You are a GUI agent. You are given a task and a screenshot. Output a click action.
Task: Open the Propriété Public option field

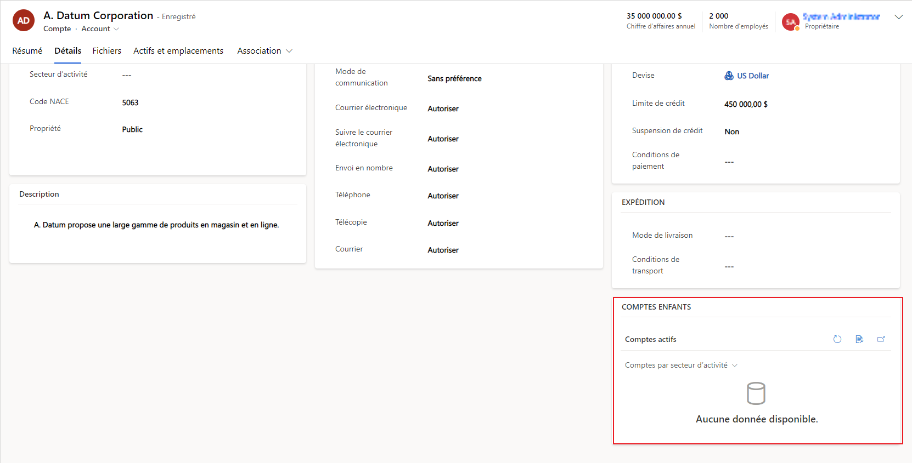[x=132, y=129]
